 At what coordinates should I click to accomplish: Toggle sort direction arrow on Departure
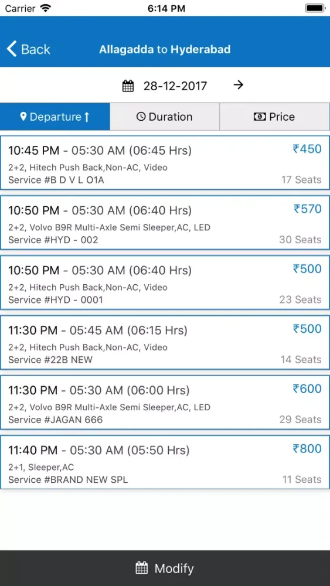pyautogui.click(x=87, y=117)
